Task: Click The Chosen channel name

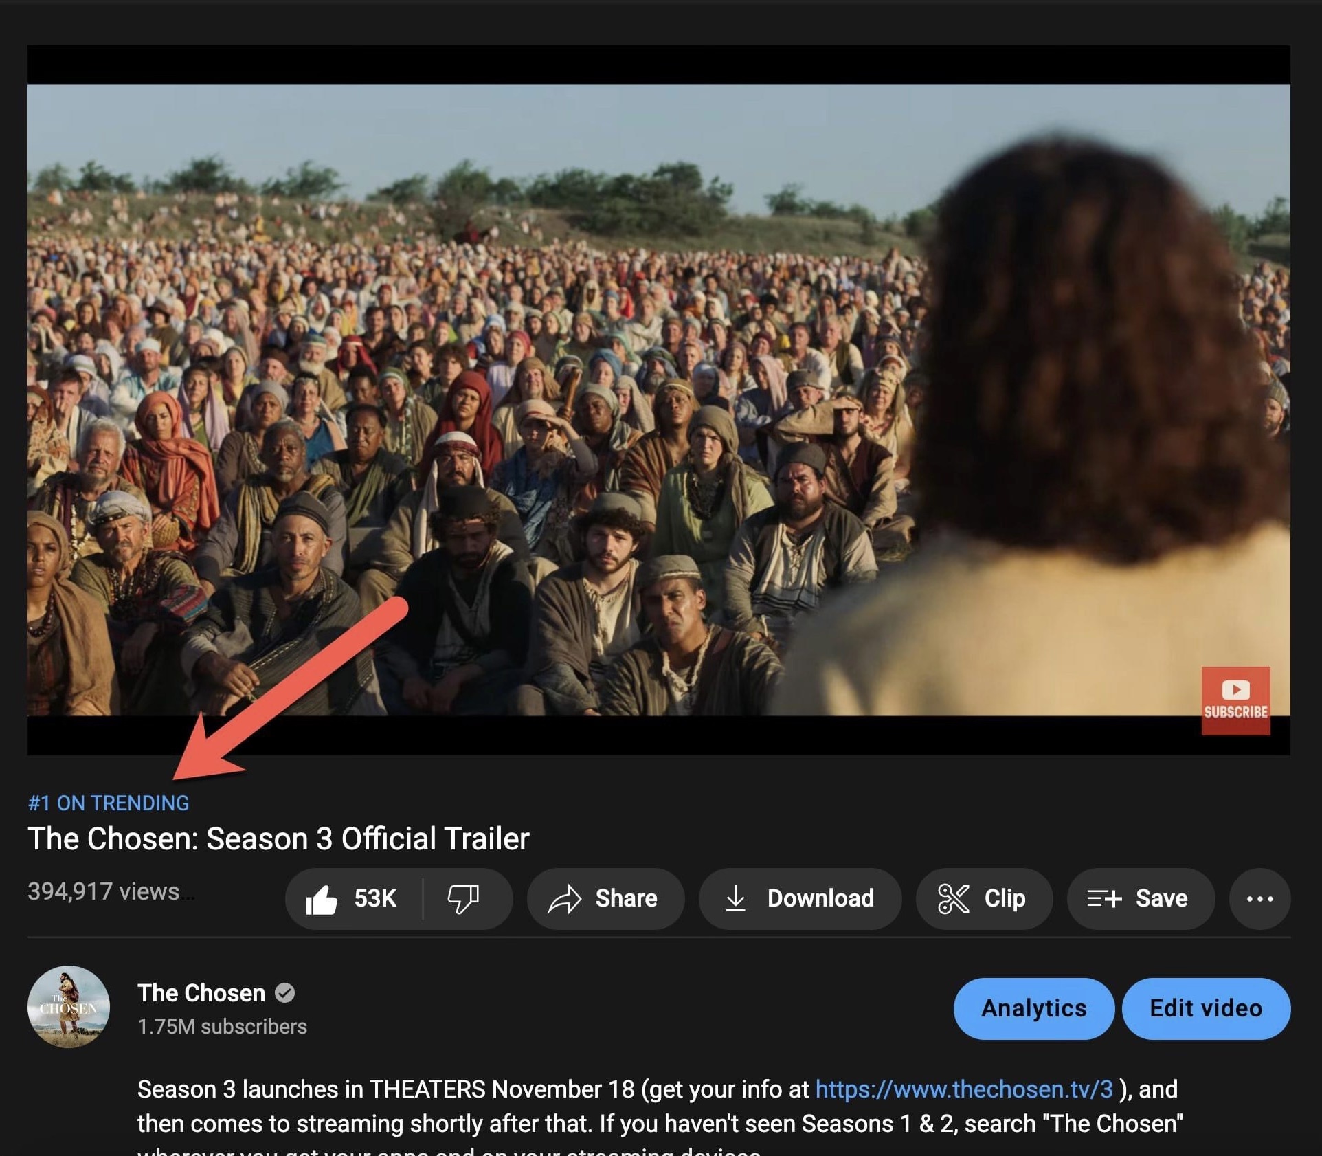Action: (x=201, y=993)
